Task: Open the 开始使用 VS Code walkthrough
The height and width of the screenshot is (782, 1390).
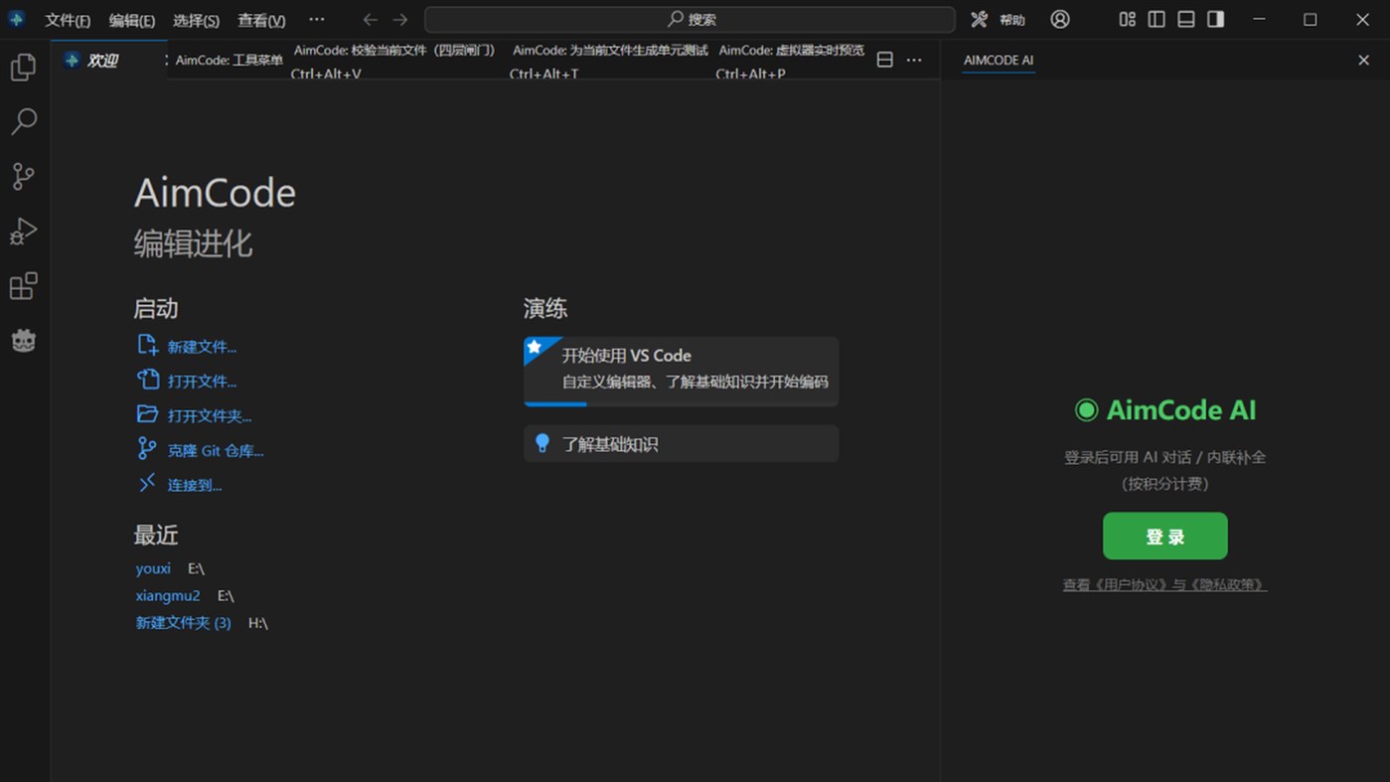Action: [682, 372]
